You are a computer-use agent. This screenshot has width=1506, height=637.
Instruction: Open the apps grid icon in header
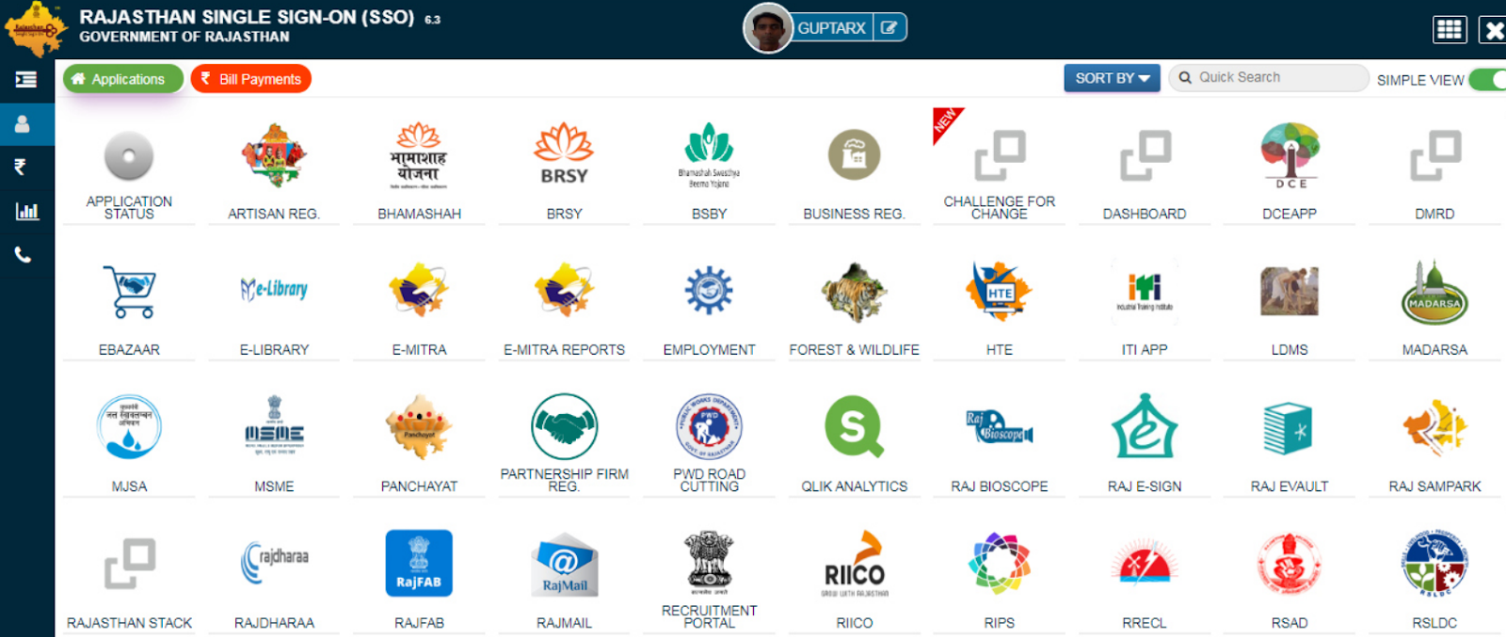(1450, 29)
